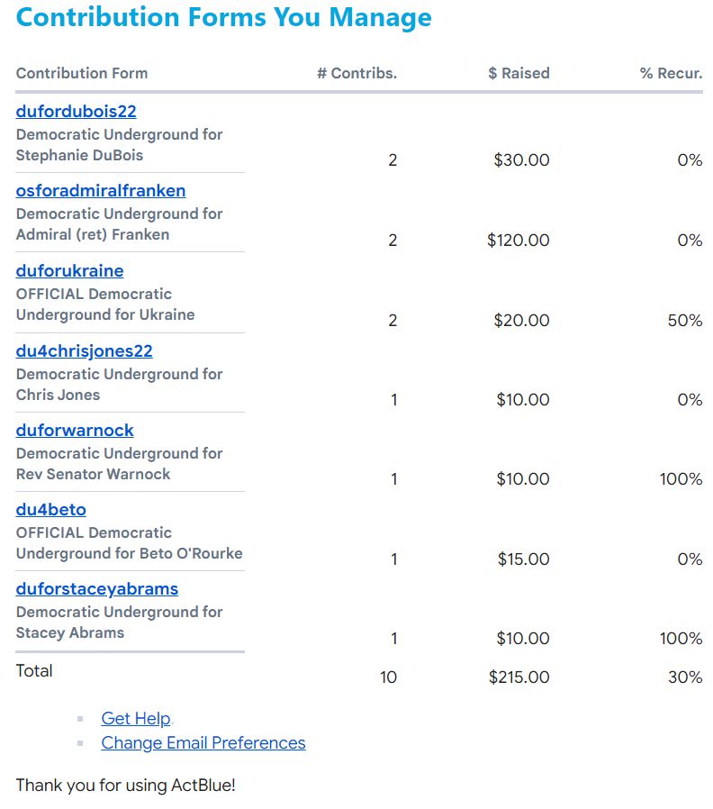The image size is (713, 809).
Task: Visit the duforwarnock form link
Action: pyautogui.click(x=75, y=431)
